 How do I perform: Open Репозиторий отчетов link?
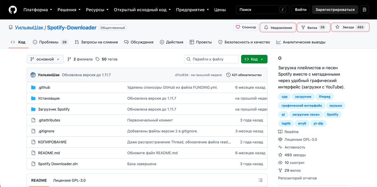pyautogui.click(x=297, y=178)
